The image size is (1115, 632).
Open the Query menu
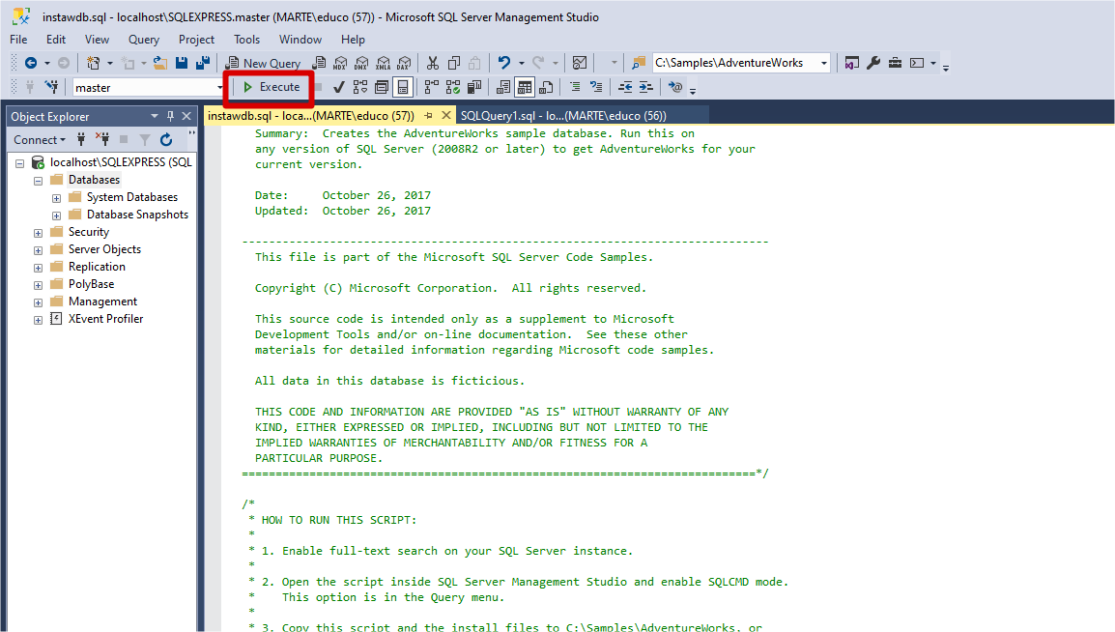click(x=144, y=39)
